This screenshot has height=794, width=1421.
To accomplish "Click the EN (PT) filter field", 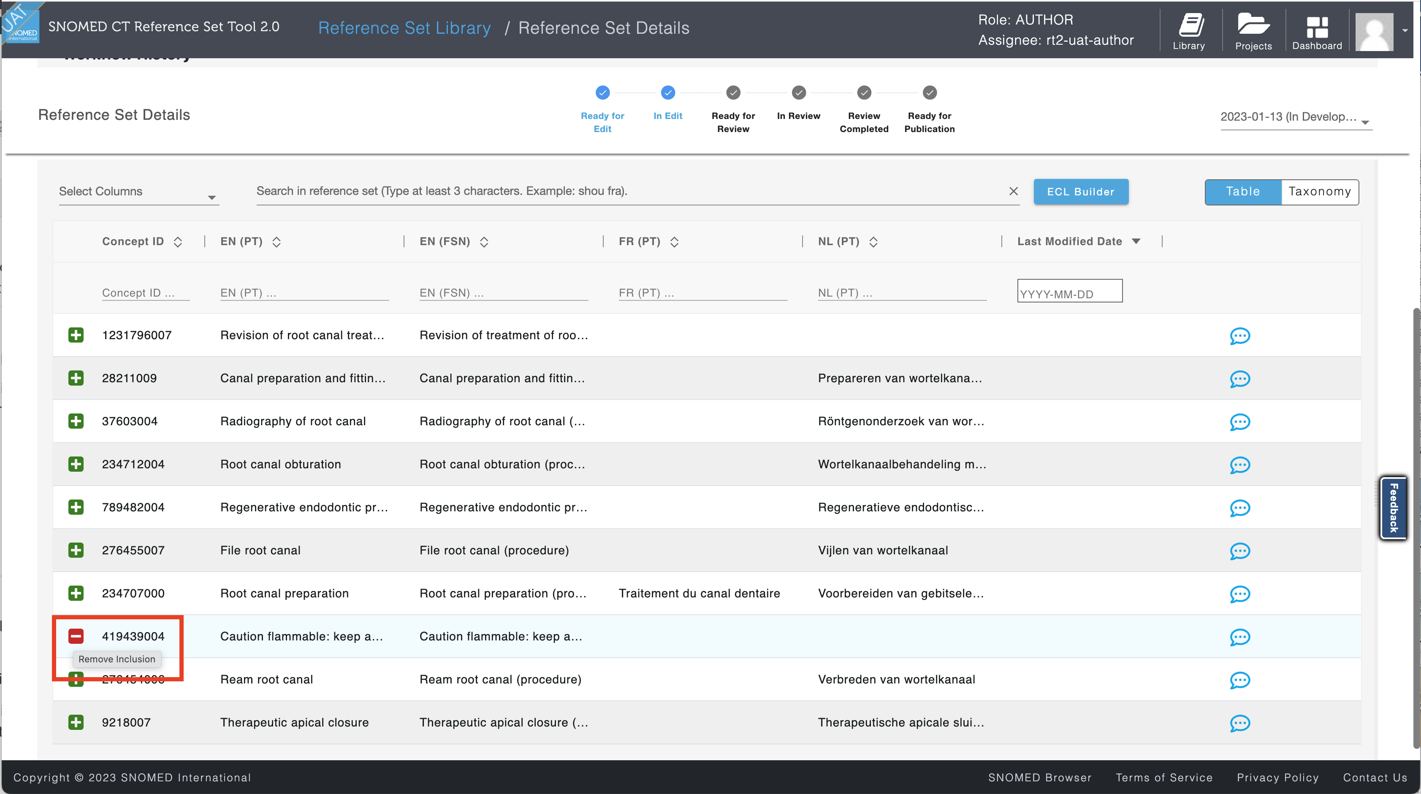I will [x=304, y=293].
